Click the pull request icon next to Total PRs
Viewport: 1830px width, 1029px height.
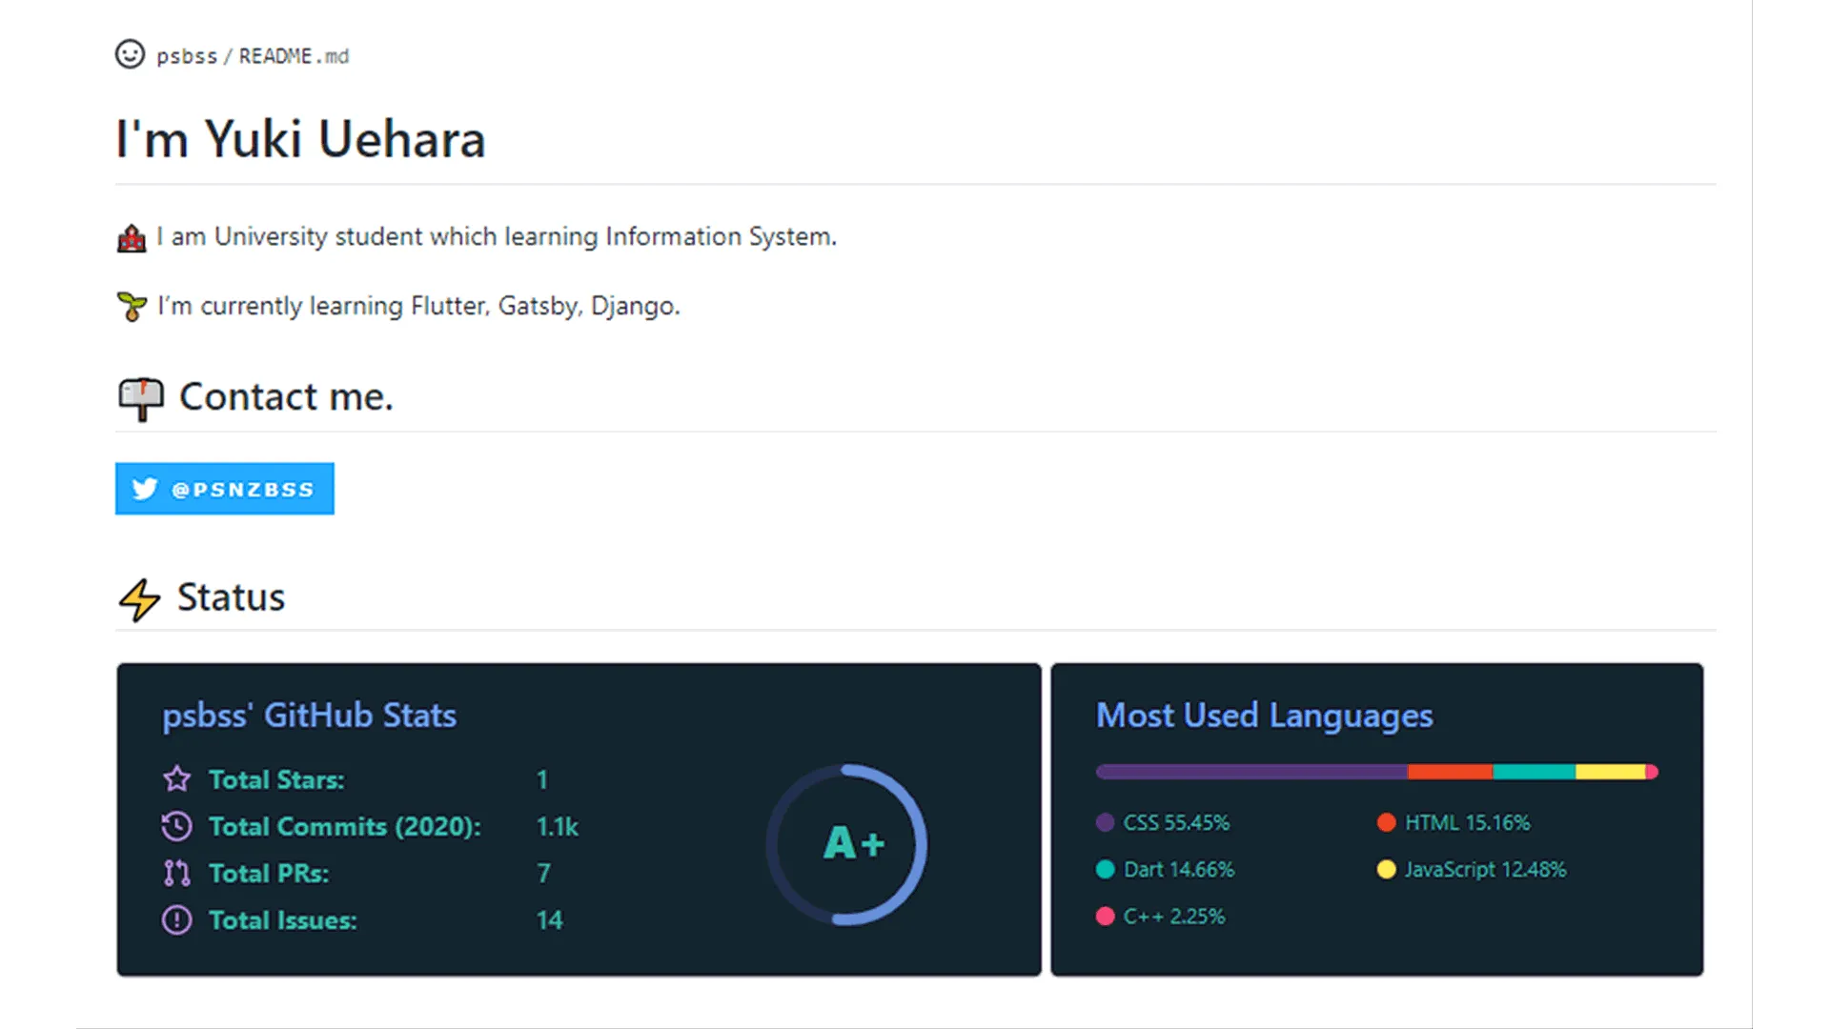(176, 873)
